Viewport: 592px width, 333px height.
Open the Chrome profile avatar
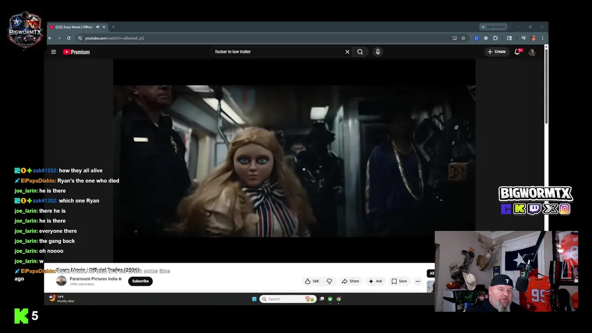(x=533, y=38)
